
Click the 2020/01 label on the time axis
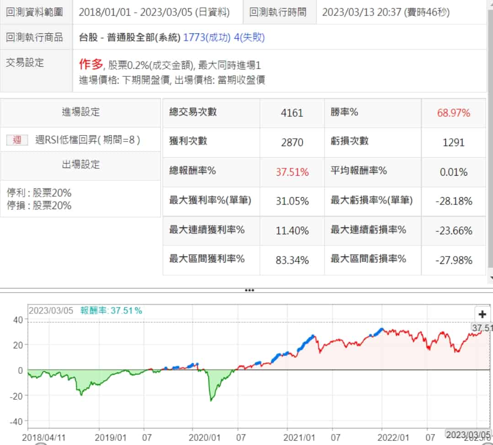(x=204, y=437)
